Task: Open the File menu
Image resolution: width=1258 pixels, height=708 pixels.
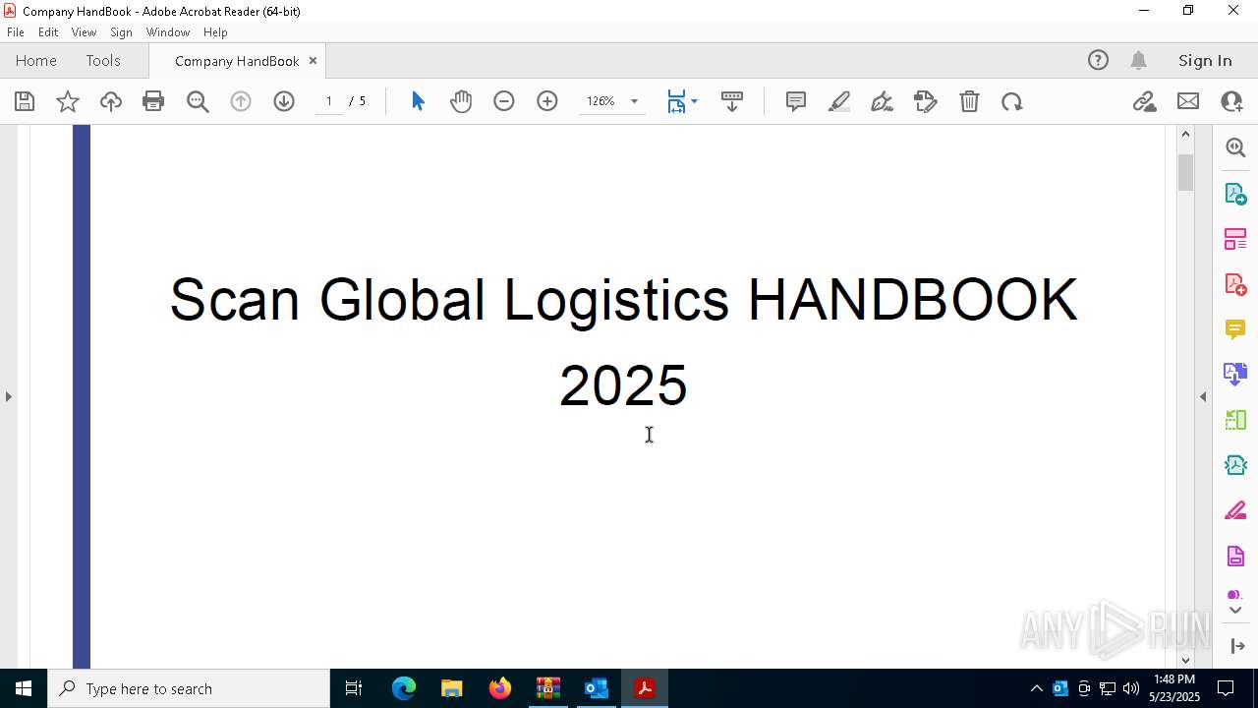Action: 16,32
